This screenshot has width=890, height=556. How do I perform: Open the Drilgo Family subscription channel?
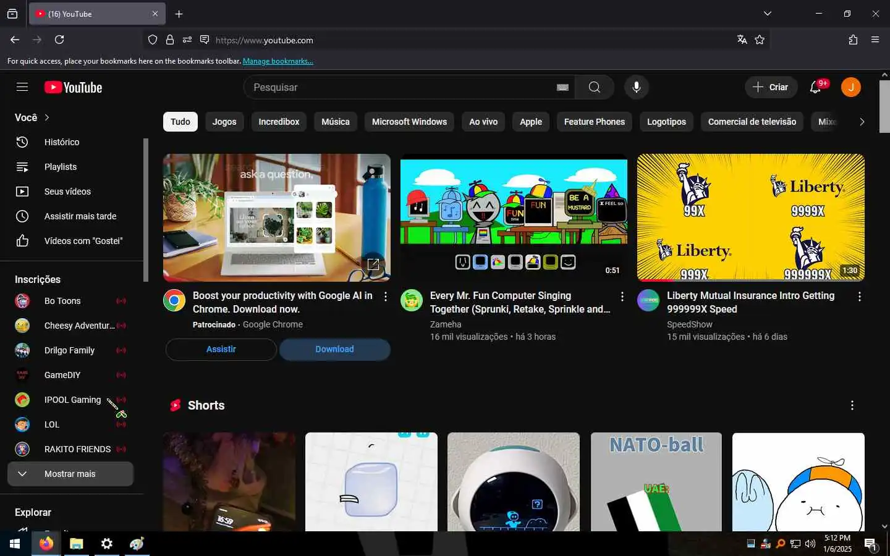[x=70, y=350]
